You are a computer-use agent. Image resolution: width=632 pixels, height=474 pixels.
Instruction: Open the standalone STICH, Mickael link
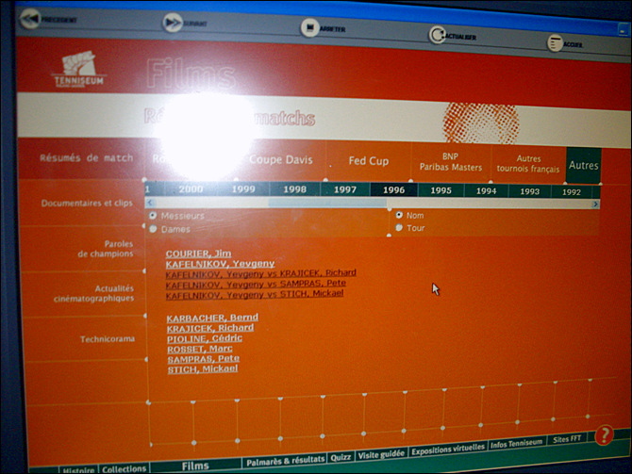pos(203,369)
